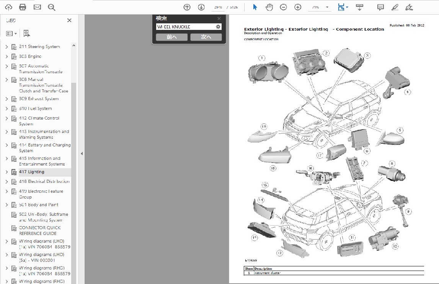The height and width of the screenshot is (284, 439).
Task: Expand the 417 Lighting bookmark
Action: pyautogui.click(x=7, y=172)
